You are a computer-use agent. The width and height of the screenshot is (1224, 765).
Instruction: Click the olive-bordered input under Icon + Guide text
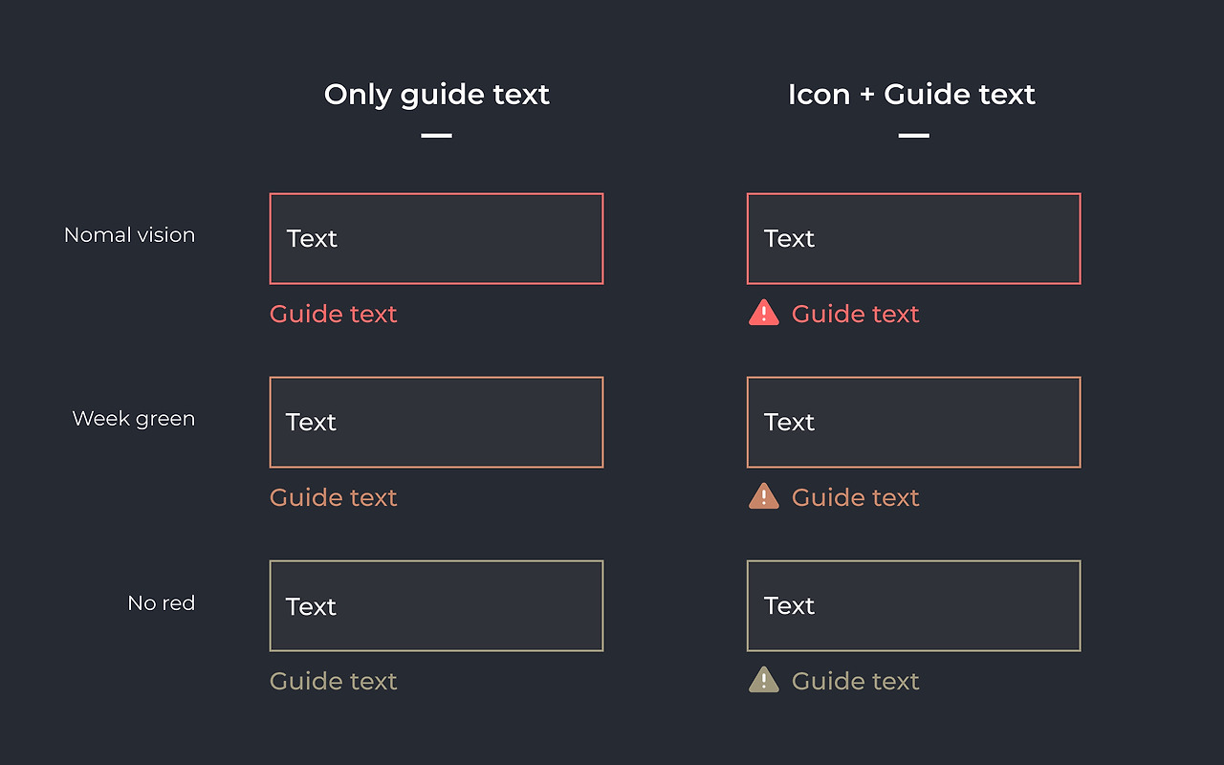[x=913, y=606]
